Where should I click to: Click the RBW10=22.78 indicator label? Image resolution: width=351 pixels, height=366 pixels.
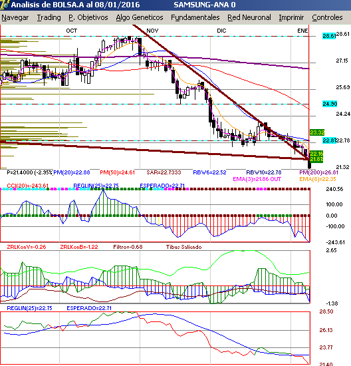click(264, 172)
